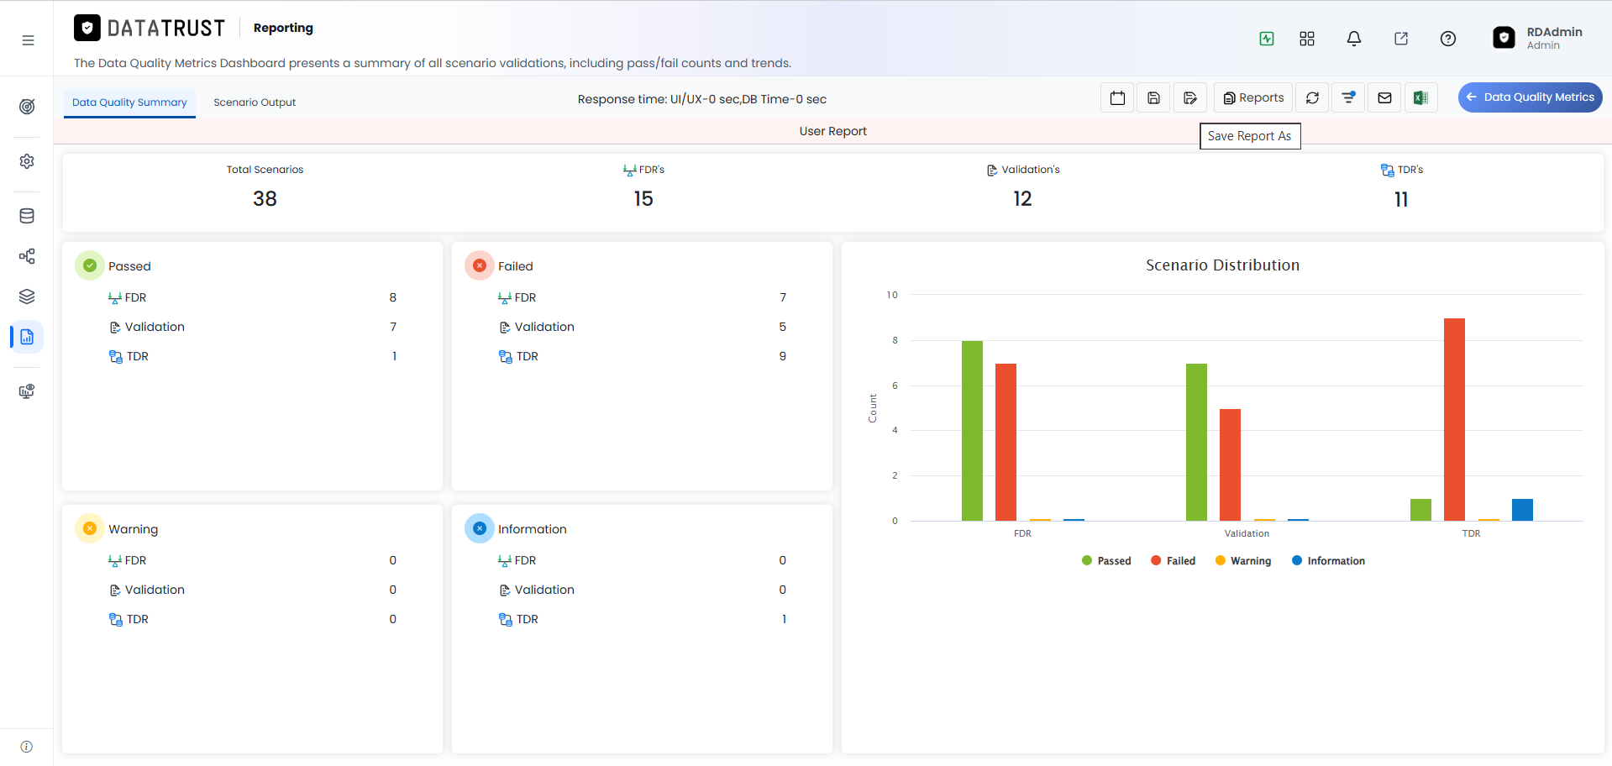Screen dimensions: 1612x766
Task: Click the Reports button
Action: [x=1253, y=98]
